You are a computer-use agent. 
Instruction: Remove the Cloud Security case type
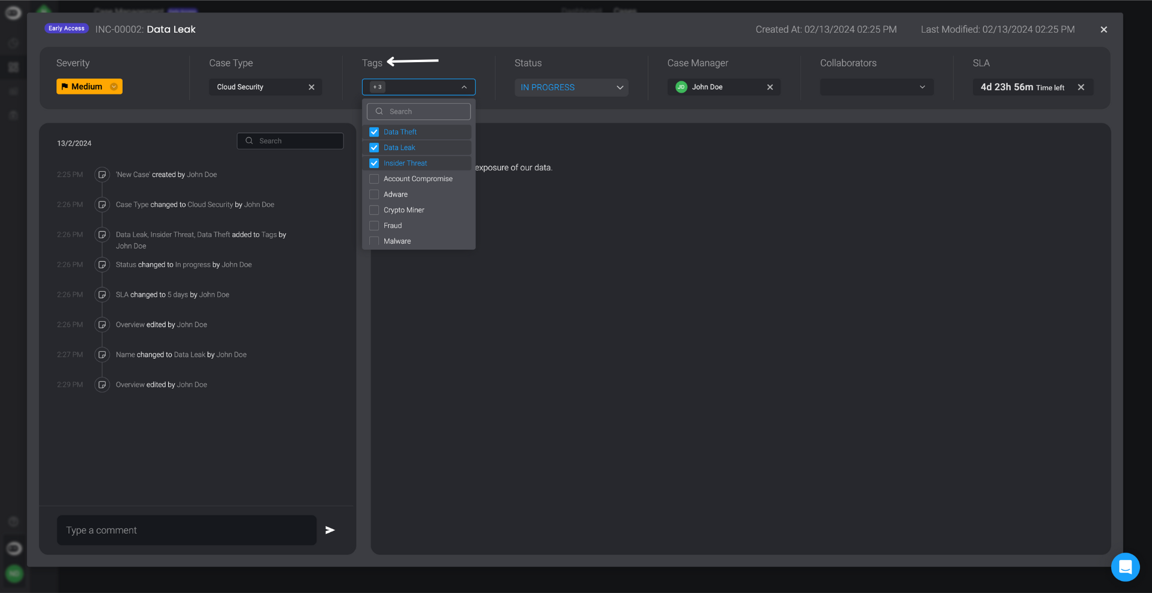(311, 87)
